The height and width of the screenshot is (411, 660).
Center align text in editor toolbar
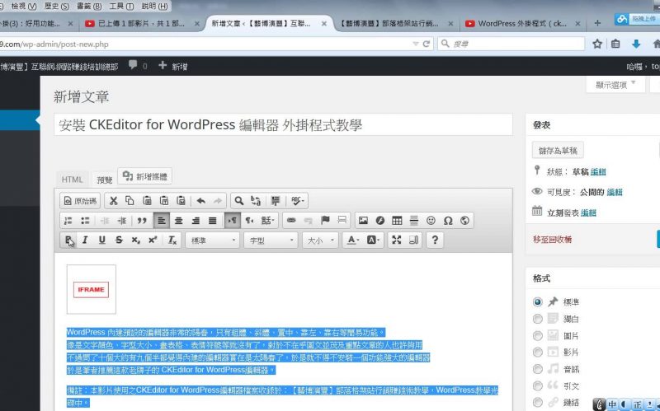[x=178, y=220]
